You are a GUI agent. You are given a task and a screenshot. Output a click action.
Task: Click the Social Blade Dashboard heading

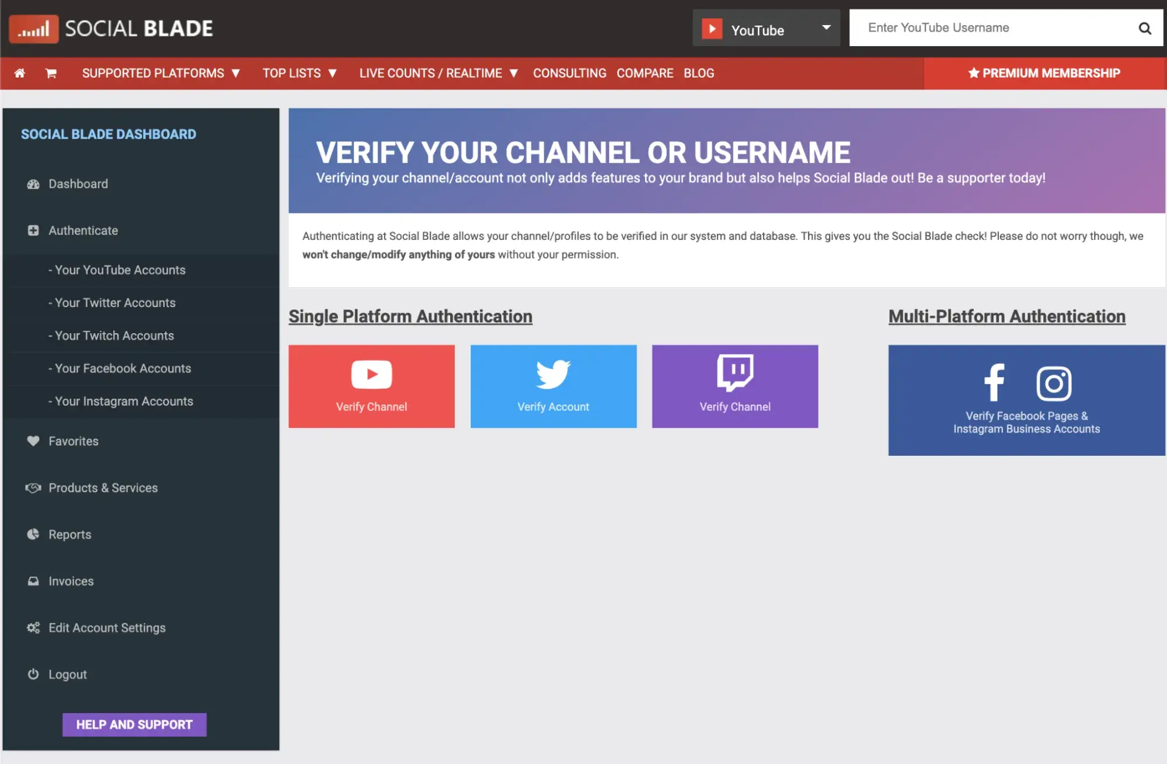(109, 134)
